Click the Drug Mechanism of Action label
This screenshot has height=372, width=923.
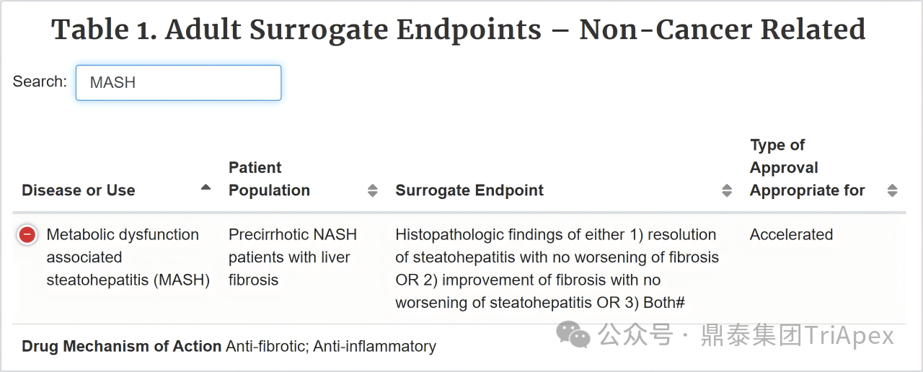[x=121, y=347]
